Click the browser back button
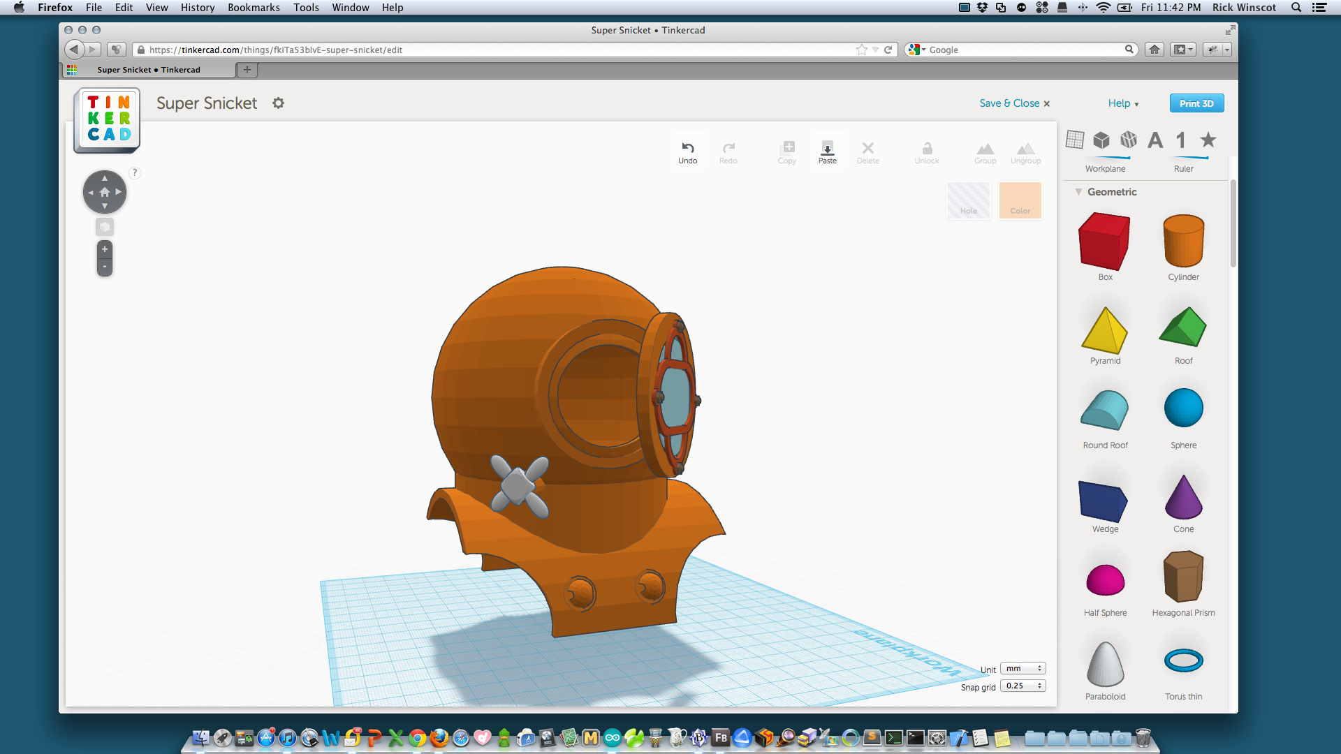 pos(74,50)
